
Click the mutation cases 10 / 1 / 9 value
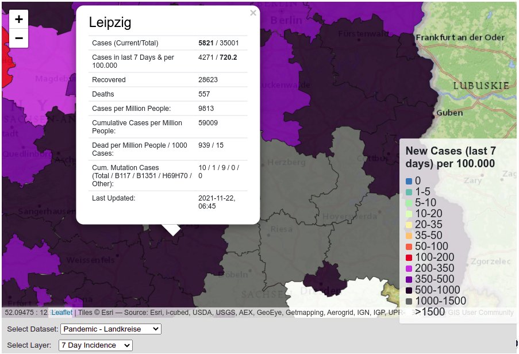click(x=218, y=172)
